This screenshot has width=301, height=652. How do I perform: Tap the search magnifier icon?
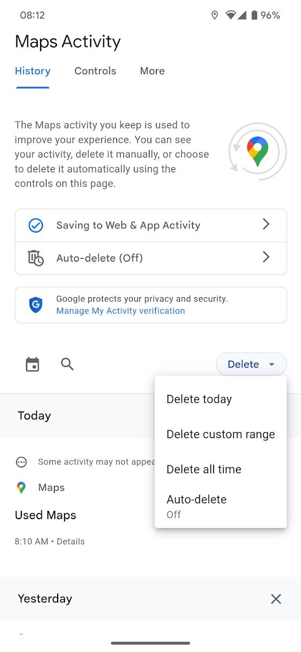click(x=67, y=364)
